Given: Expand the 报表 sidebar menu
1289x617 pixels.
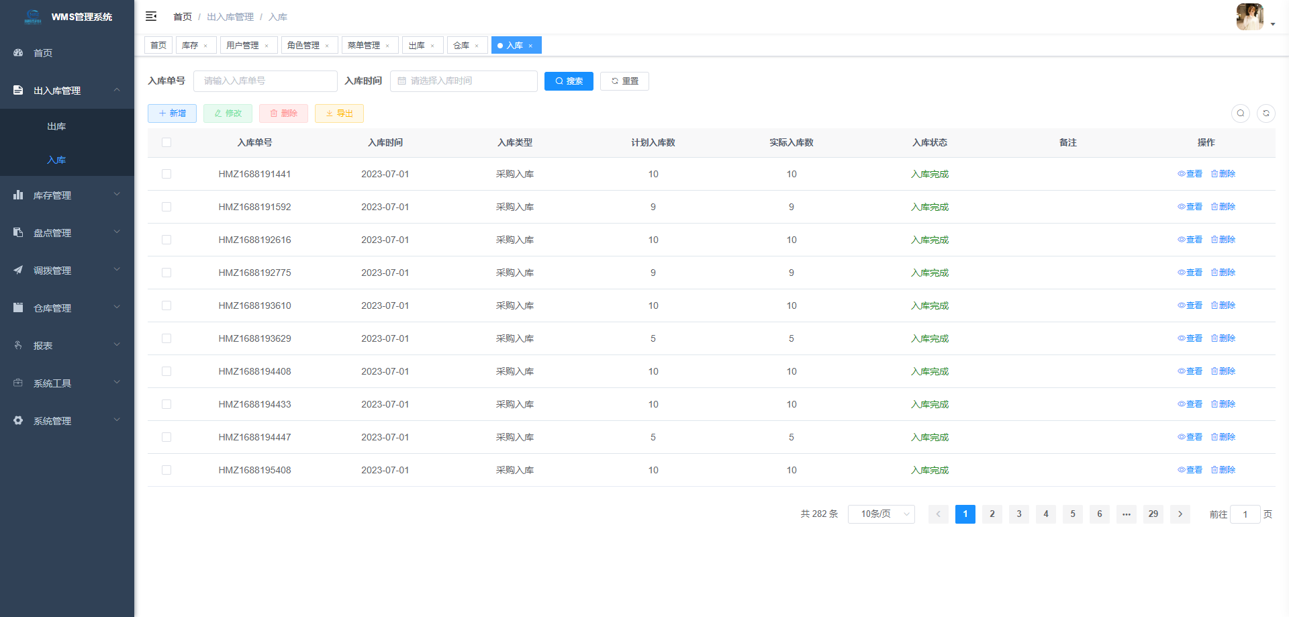Looking at the screenshot, I should click(67, 346).
